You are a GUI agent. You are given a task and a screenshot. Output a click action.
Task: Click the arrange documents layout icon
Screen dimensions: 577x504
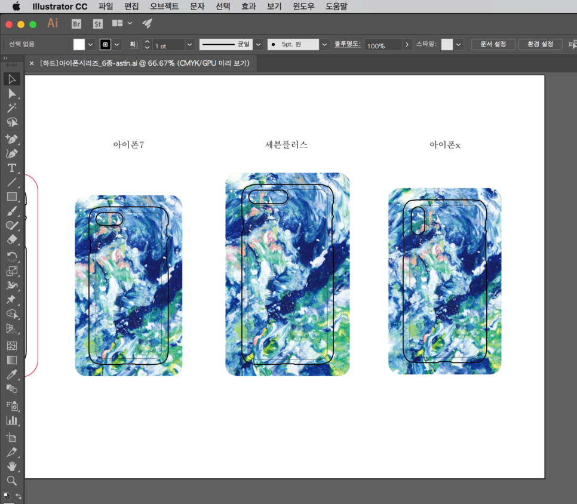pyautogui.click(x=118, y=23)
